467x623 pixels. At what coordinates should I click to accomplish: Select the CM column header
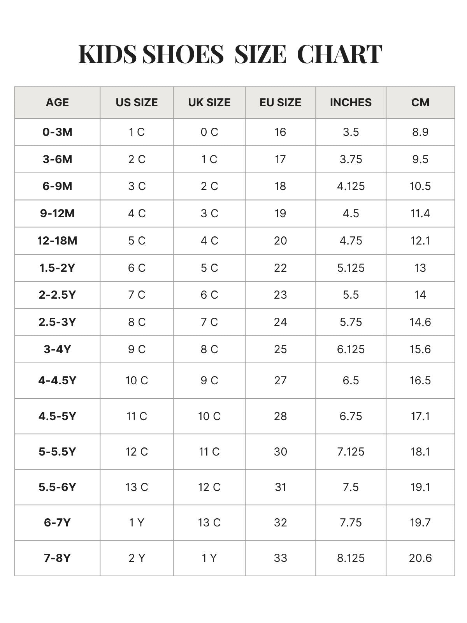(420, 102)
